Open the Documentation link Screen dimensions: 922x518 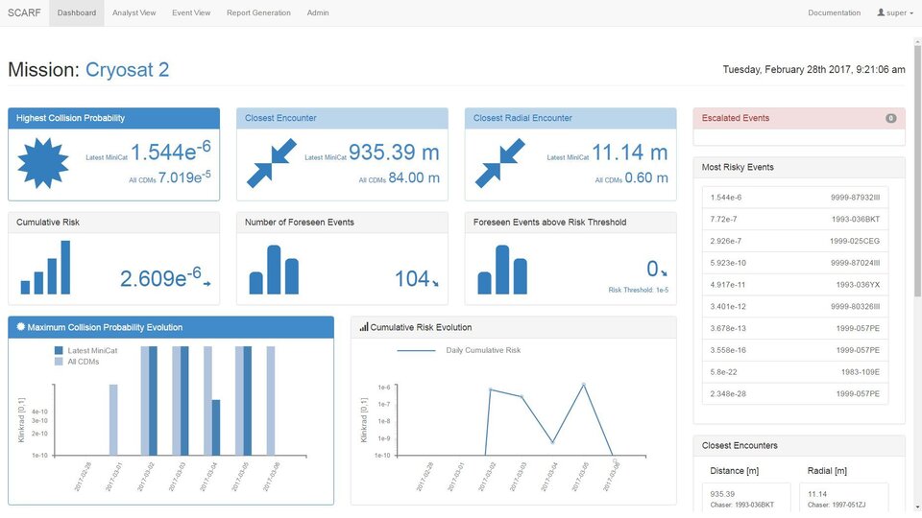[x=834, y=12]
